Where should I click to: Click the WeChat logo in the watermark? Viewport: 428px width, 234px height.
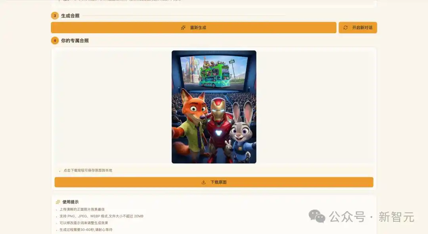click(x=316, y=217)
